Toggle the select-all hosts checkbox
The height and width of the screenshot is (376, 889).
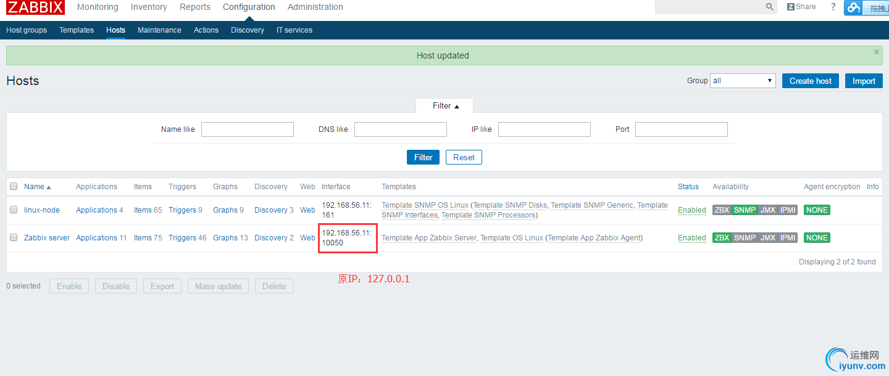pos(14,187)
